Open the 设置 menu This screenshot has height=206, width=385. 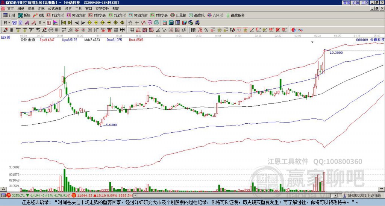point(68,9)
